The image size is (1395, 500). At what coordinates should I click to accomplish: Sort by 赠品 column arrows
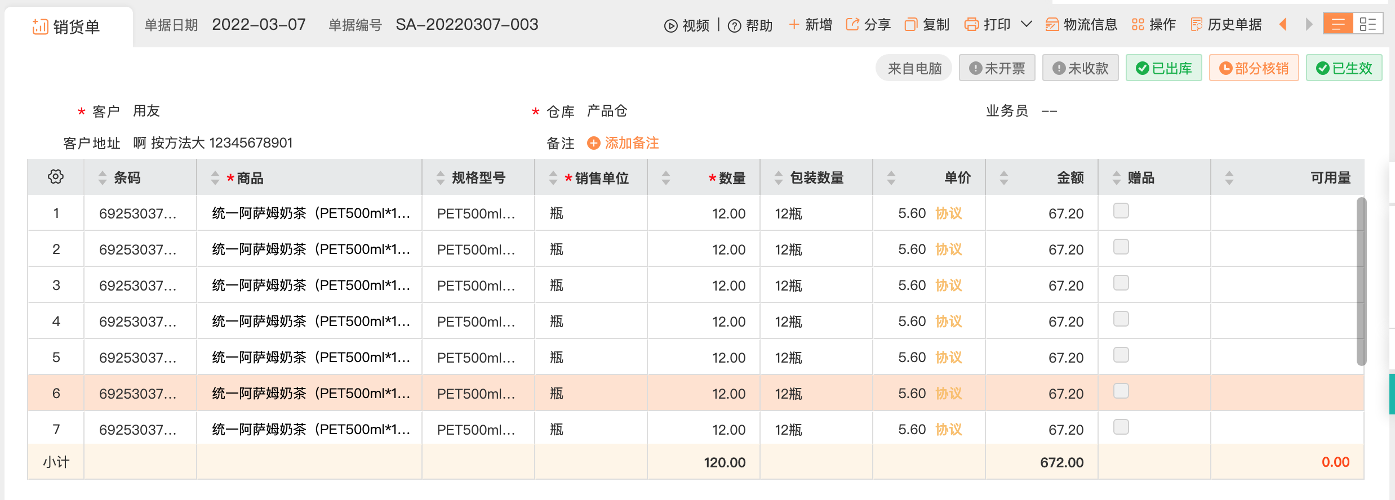pos(1117,178)
